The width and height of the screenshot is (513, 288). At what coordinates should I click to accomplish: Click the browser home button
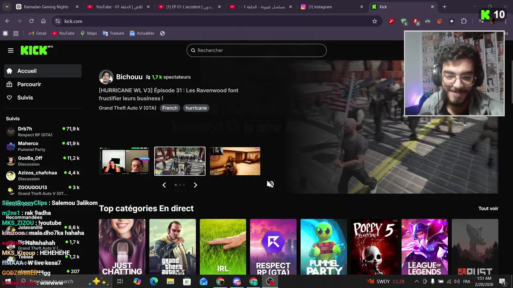pos(43,21)
